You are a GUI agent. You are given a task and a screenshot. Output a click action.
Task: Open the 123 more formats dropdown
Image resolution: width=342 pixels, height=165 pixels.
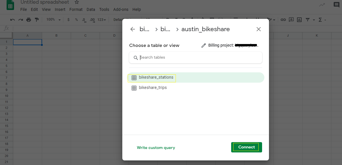point(102,20)
